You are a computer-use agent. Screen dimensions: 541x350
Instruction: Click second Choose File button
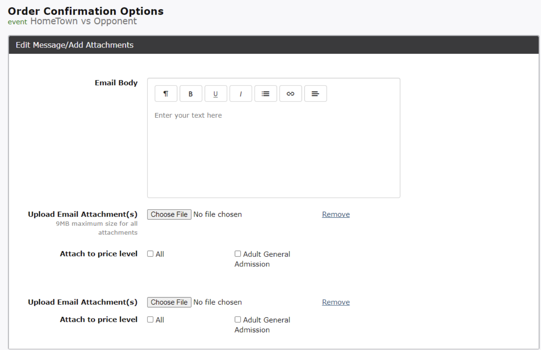coord(169,302)
